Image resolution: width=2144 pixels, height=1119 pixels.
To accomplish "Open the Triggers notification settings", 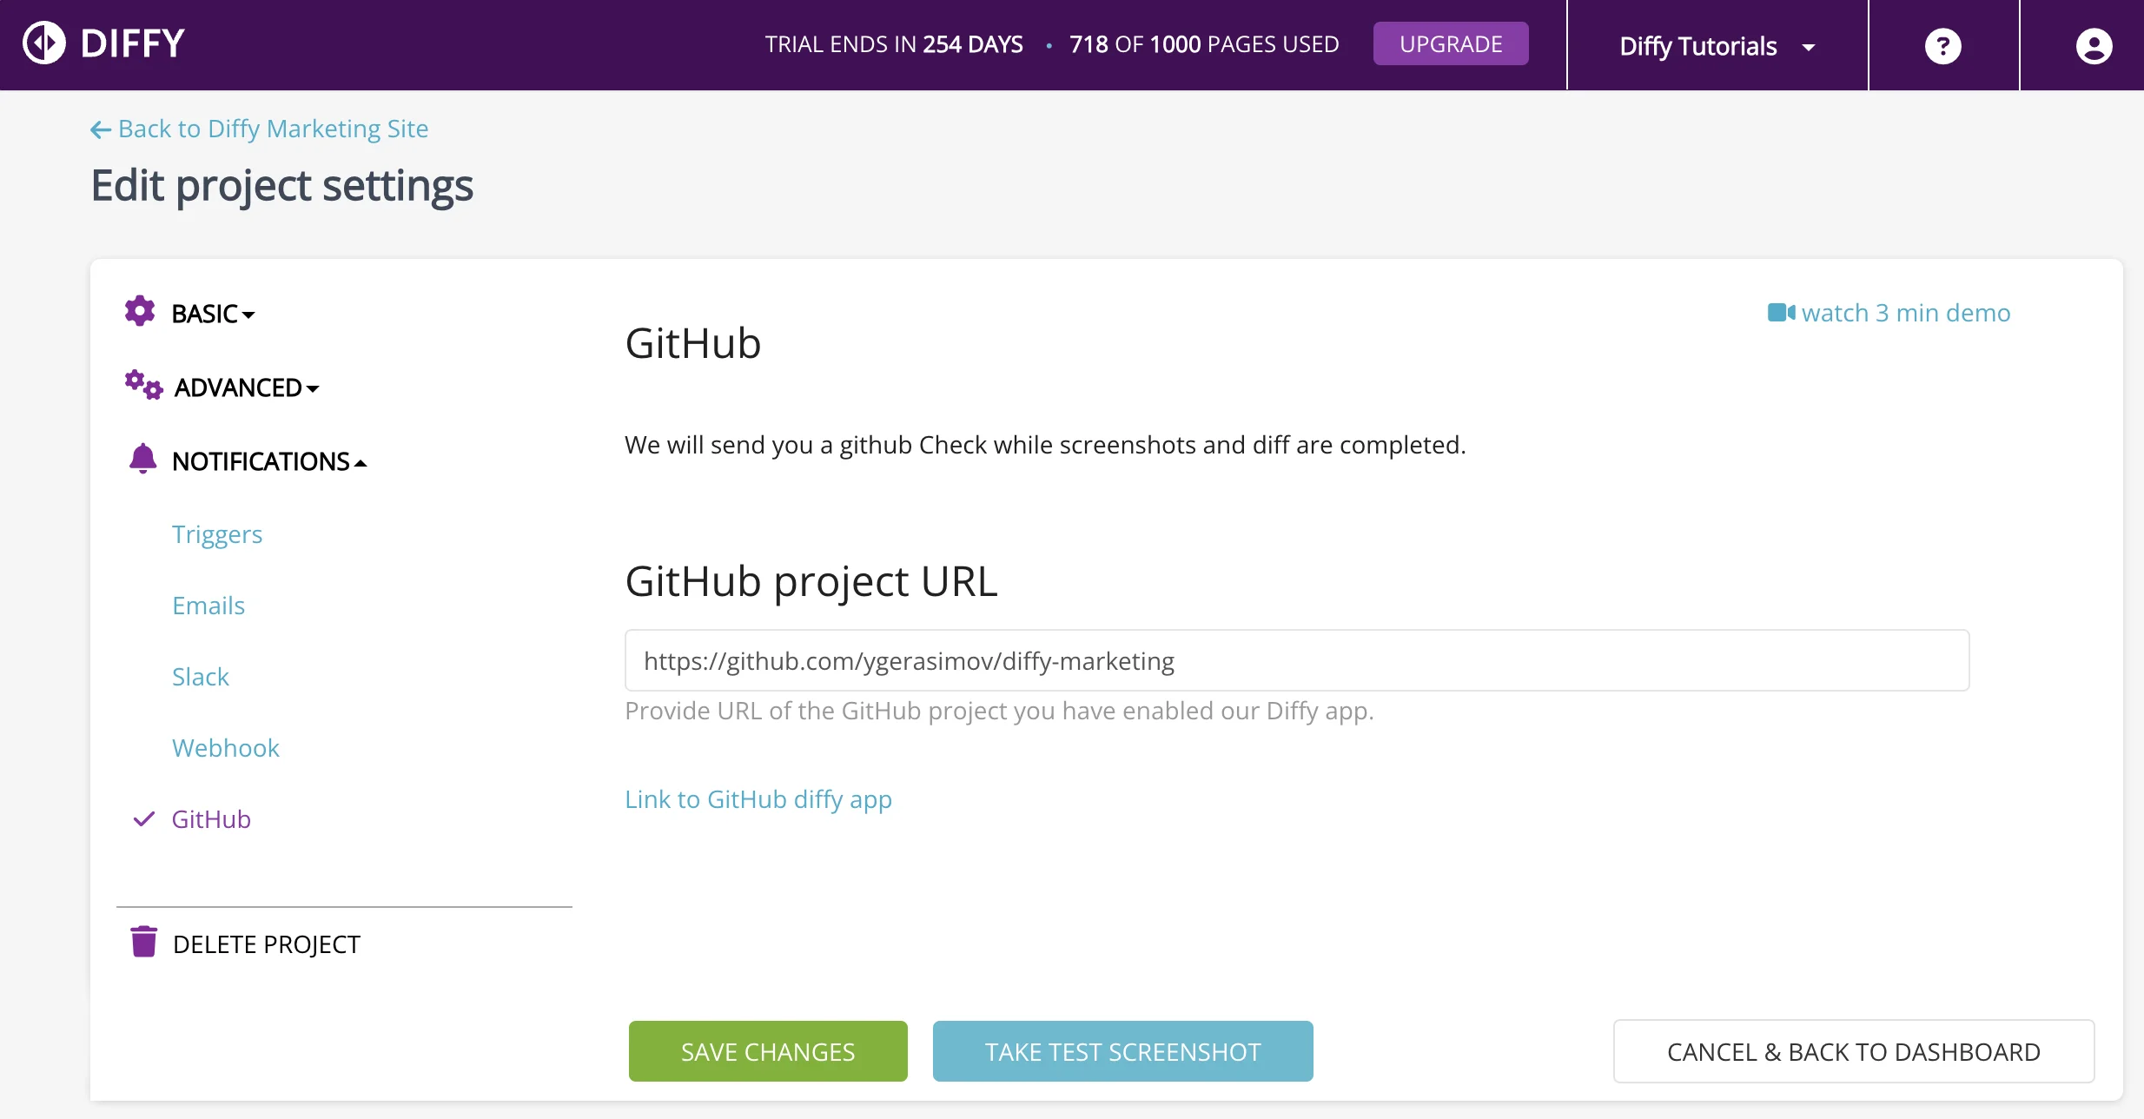I will (x=217, y=534).
